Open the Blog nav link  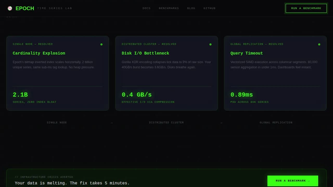click(x=191, y=8)
